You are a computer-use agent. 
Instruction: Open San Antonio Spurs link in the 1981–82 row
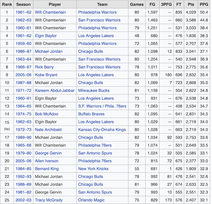(95, 192)
